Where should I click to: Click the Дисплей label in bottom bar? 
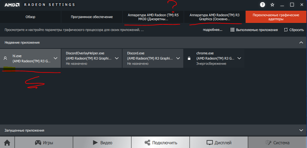point(223,143)
